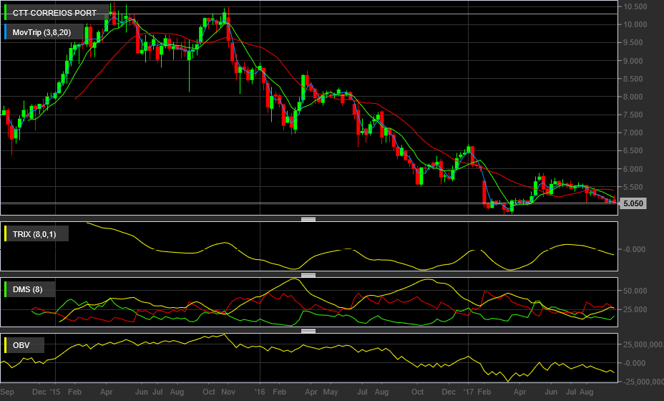Screen dimensions: 664x401
Task: Open the DMS (8) indicator label
Action: click(x=29, y=289)
